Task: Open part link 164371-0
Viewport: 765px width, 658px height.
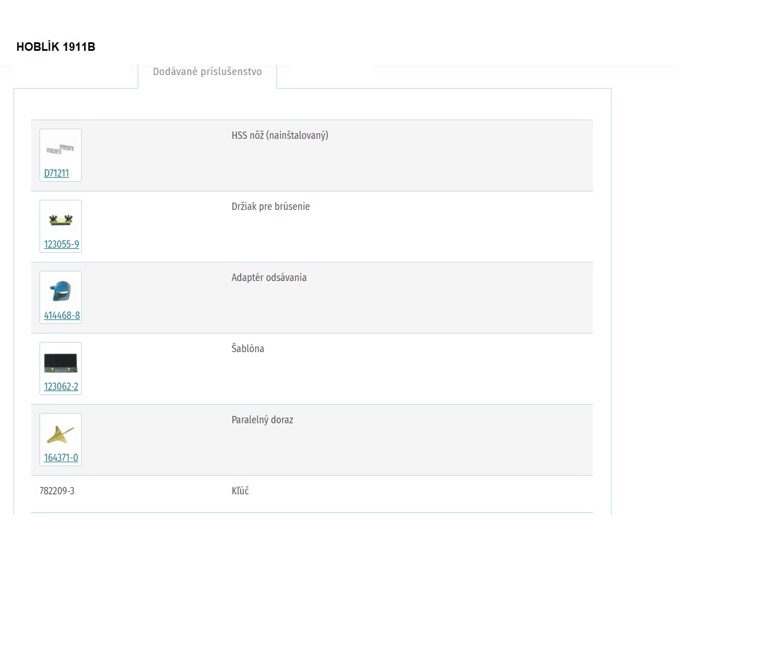Action: coord(61,458)
